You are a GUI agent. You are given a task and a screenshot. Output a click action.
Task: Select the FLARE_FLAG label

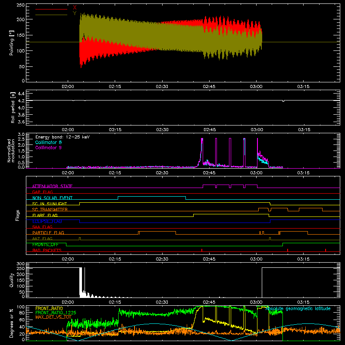[x=45, y=215]
